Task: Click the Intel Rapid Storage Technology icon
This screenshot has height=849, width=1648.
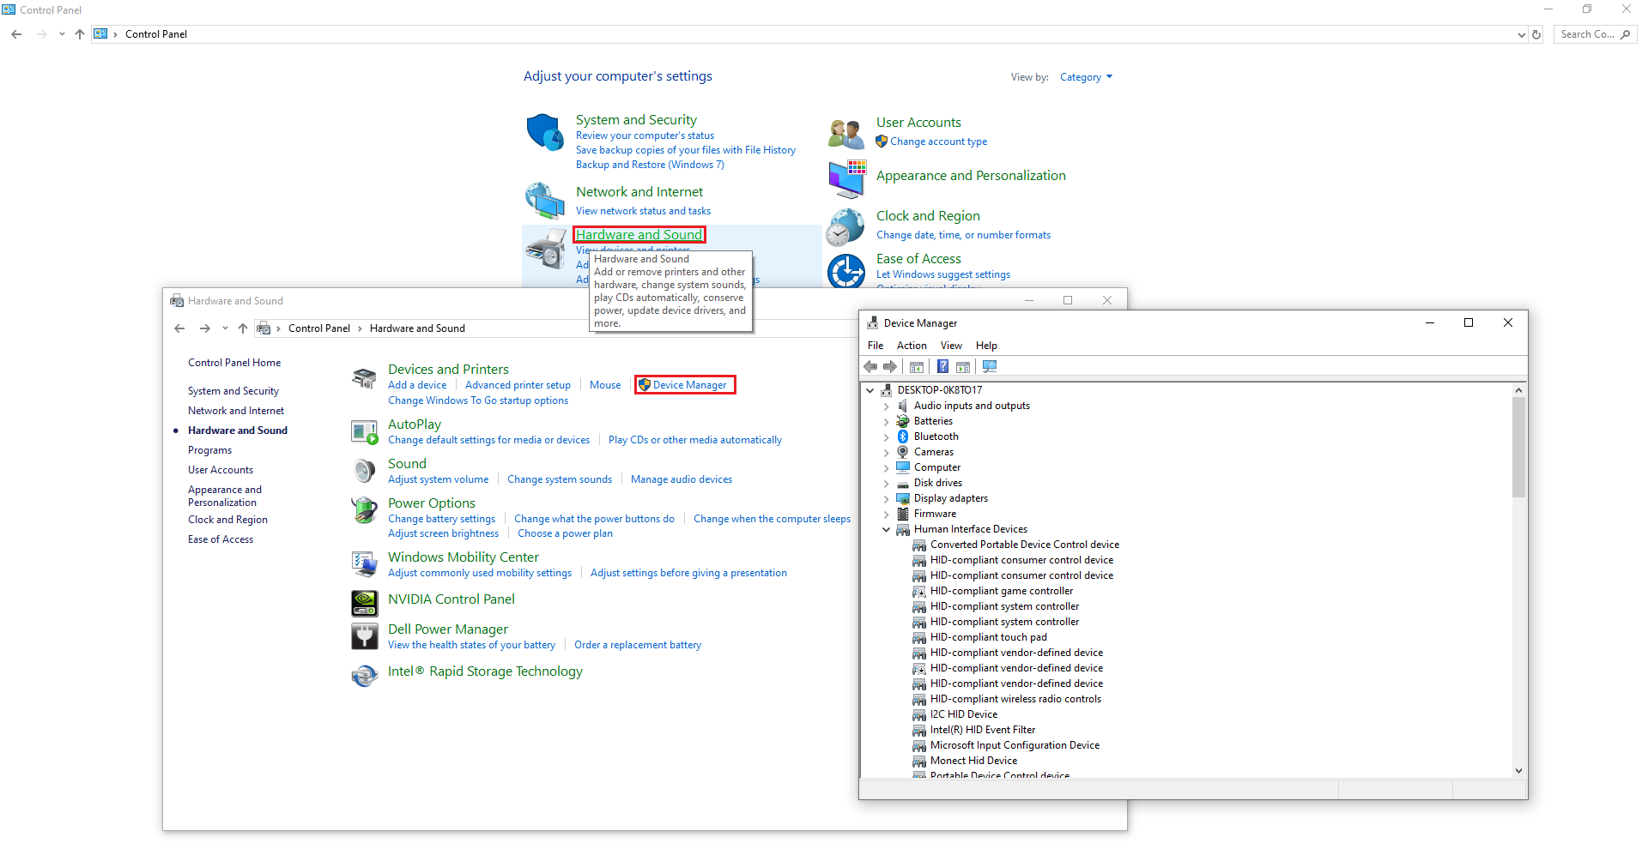Action: click(x=365, y=676)
